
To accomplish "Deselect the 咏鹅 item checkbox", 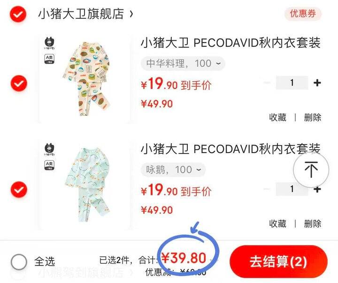I will point(19,190).
